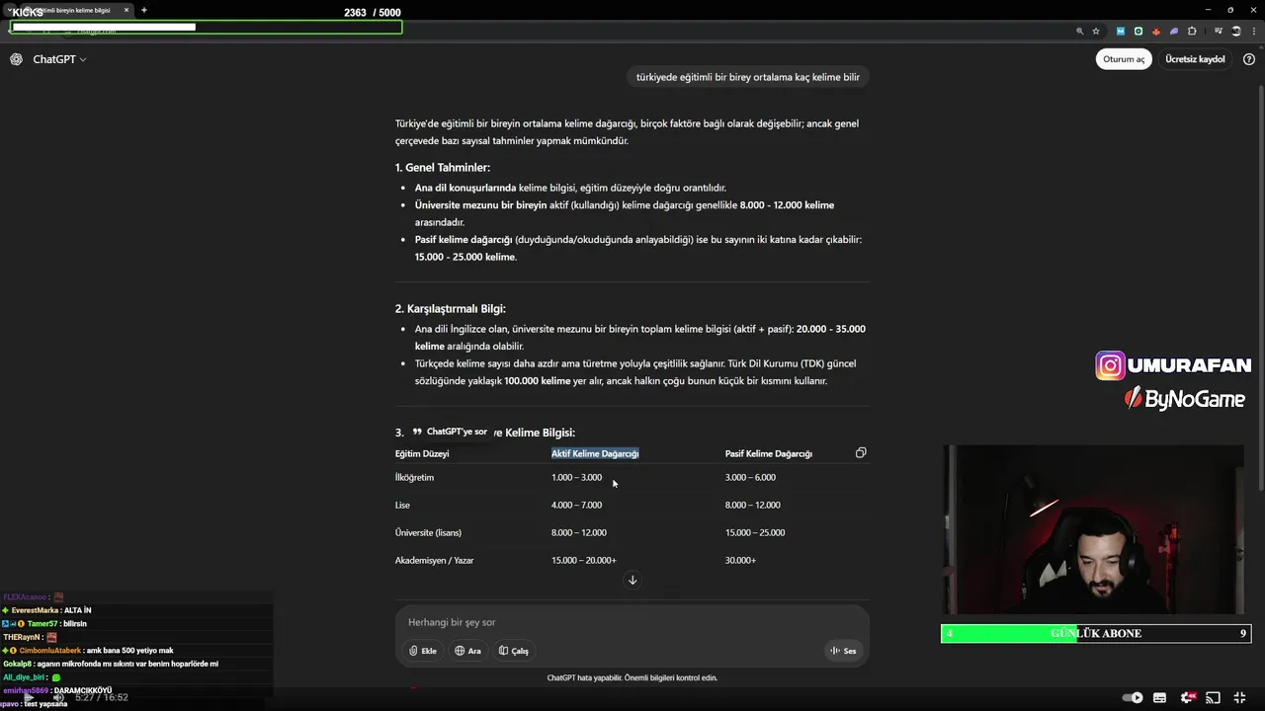The height and width of the screenshot is (711, 1265).
Task: Click the Ücretsiz kaydol button
Action: pyautogui.click(x=1195, y=59)
